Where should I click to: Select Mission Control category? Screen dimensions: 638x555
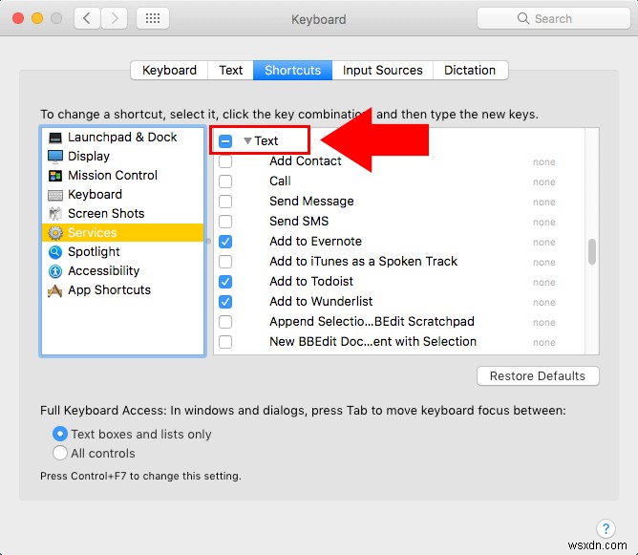pyautogui.click(x=122, y=176)
